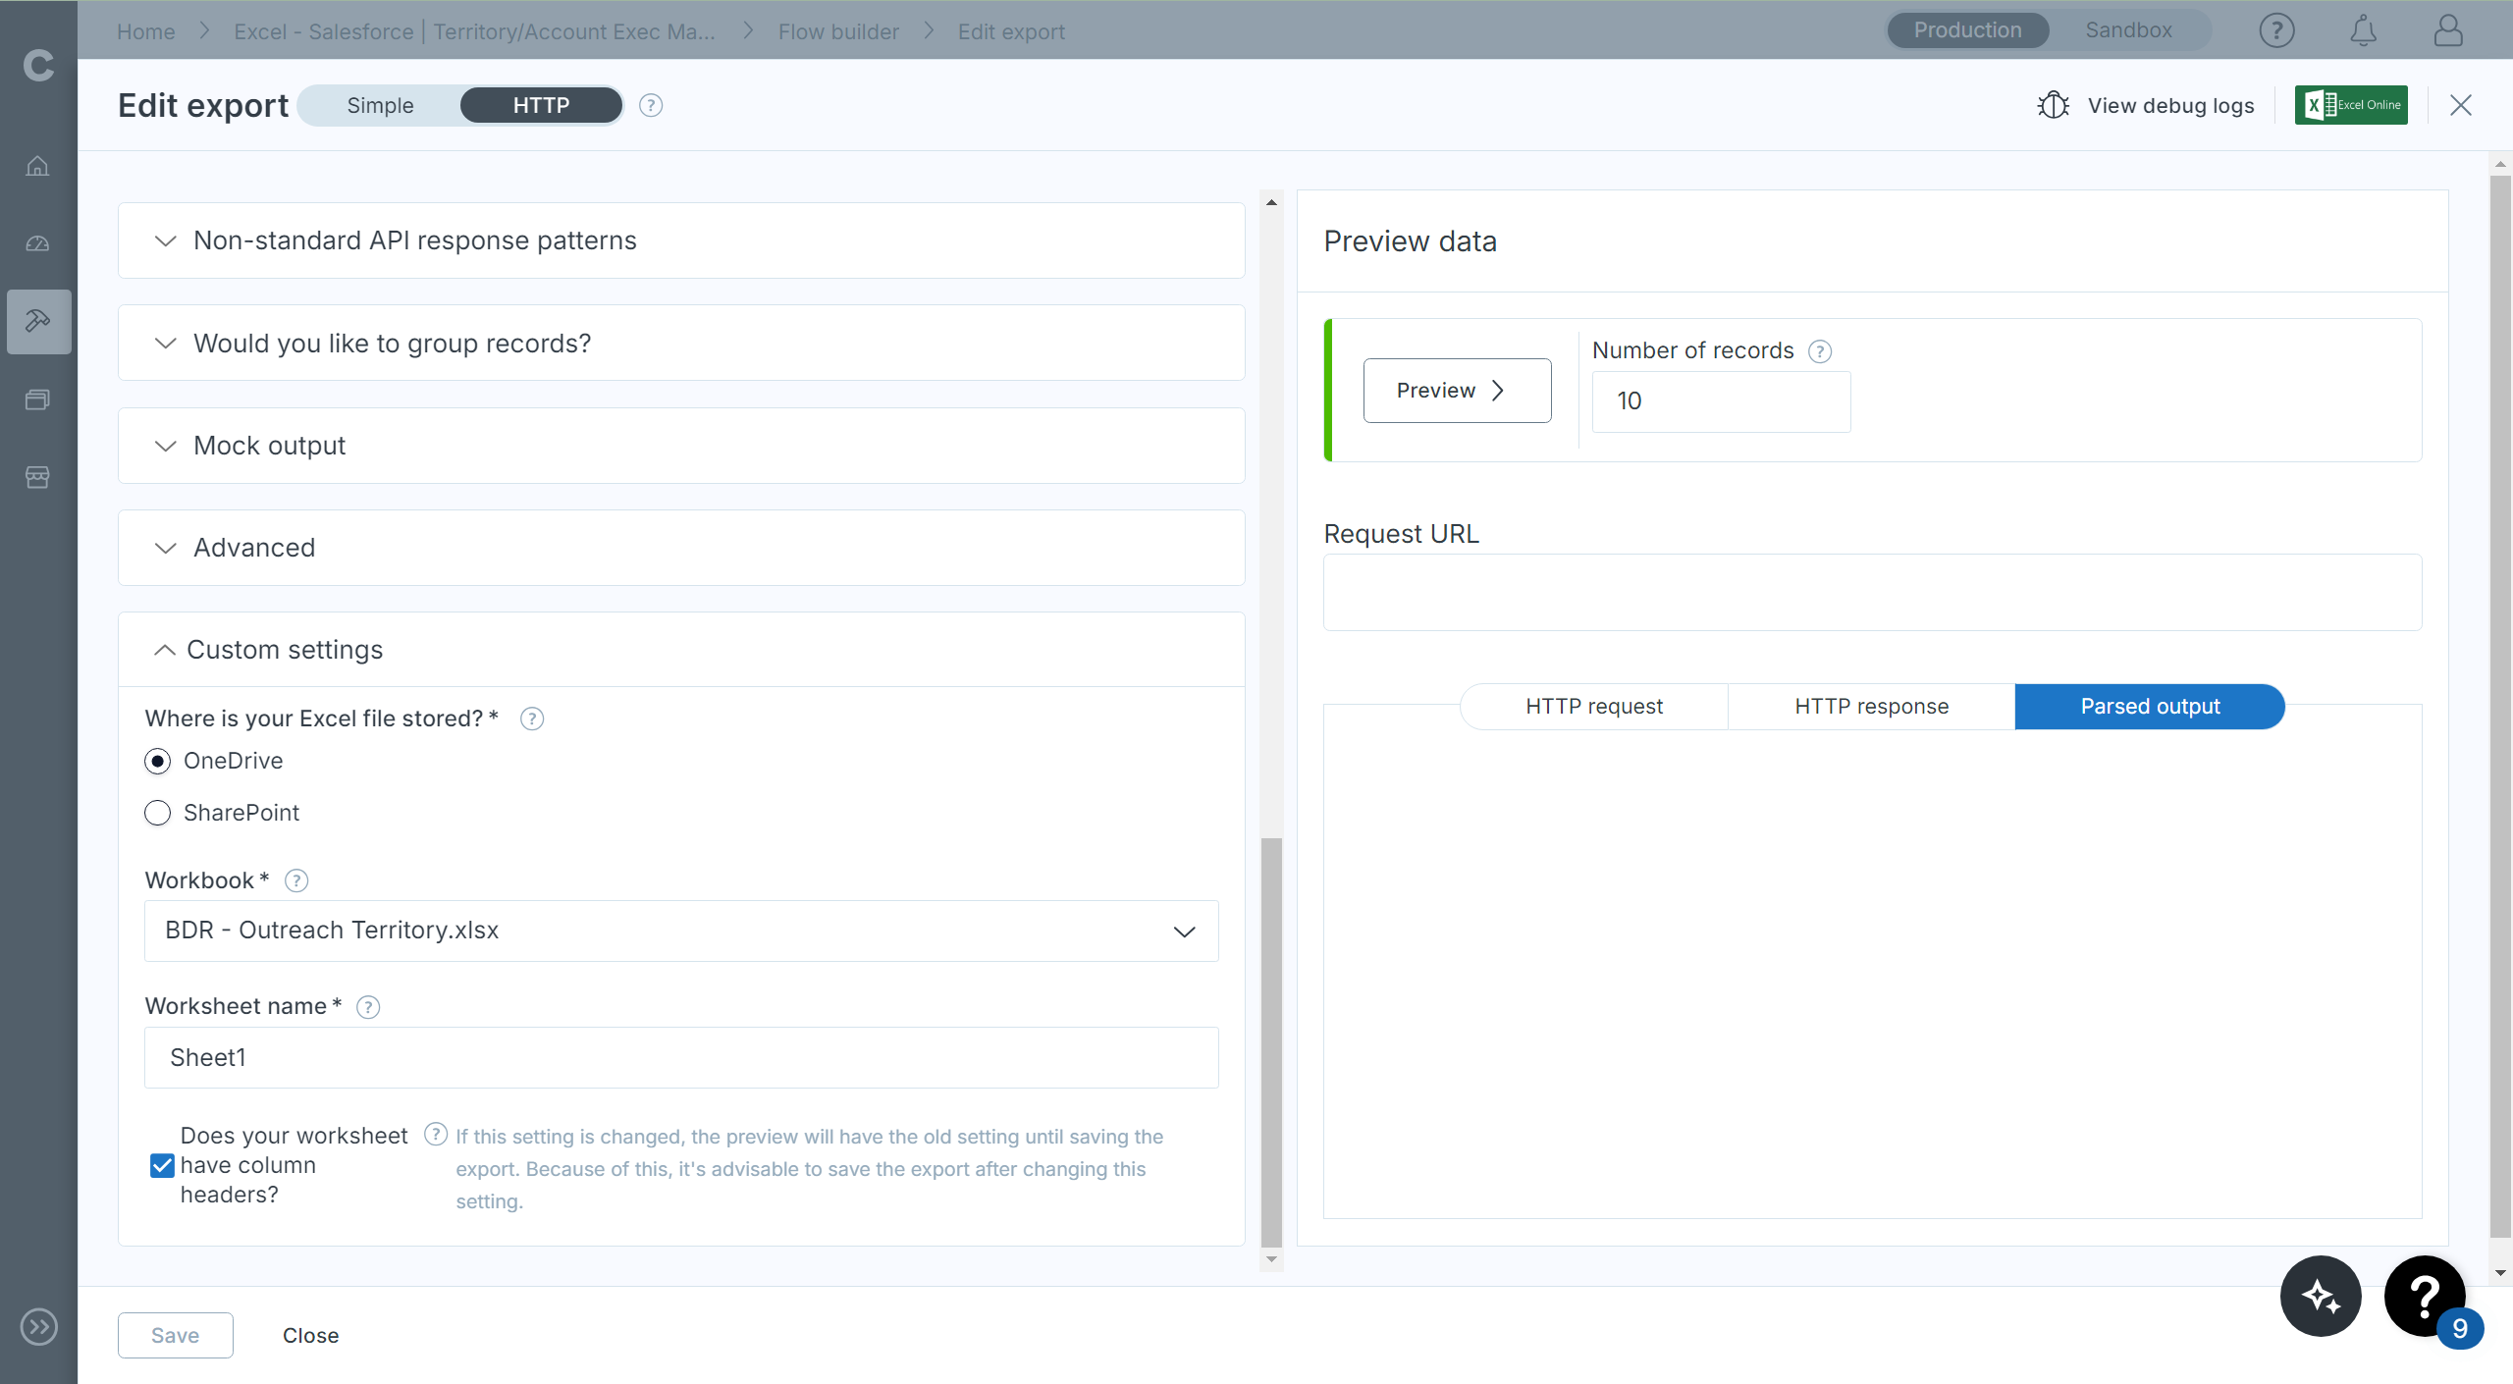2513x1384 pixels.
Task: Toggle worksheet column headers checkbox
Action: (x=162, y=1165)
